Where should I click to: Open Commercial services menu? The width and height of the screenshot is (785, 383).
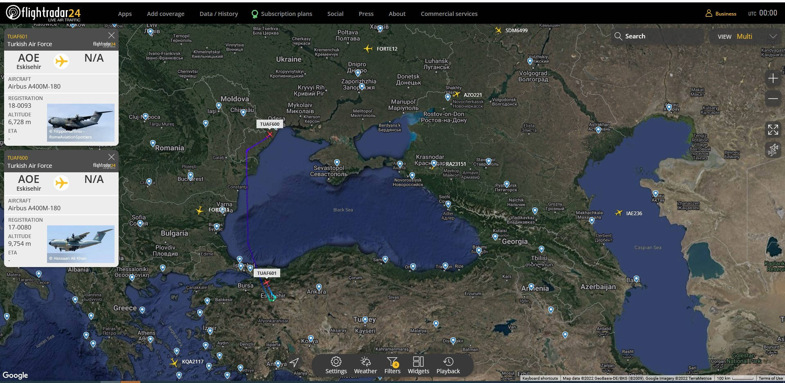pos(449,14)
